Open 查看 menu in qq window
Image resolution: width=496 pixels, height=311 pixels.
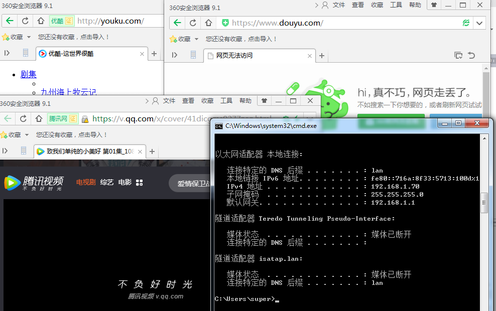[188, 101]
